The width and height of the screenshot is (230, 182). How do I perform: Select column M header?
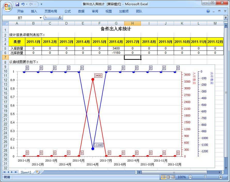[215, 23]
